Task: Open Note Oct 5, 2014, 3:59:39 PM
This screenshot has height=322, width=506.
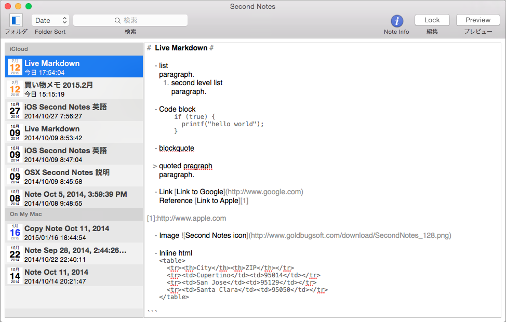Action: point(74,197)
